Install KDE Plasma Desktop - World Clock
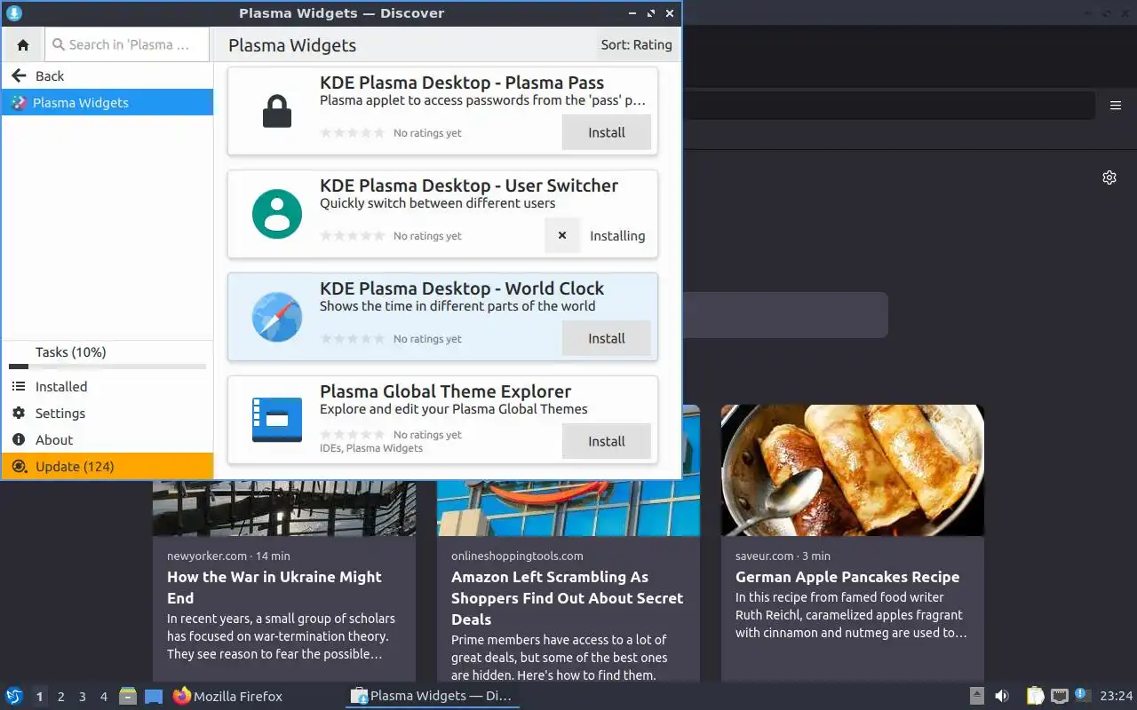The height and width of the screenshot is (710, 1137). [607, 338]
